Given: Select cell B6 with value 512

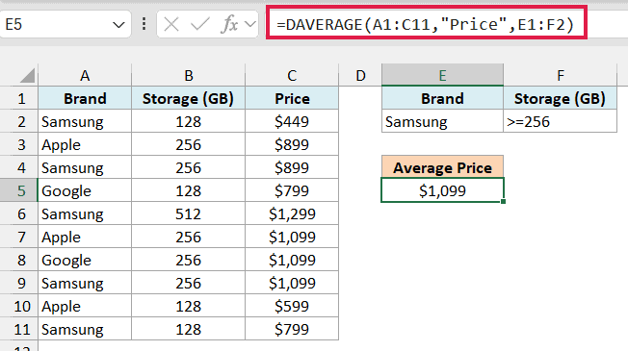Looking at the screenshot, I should [188, 213].
